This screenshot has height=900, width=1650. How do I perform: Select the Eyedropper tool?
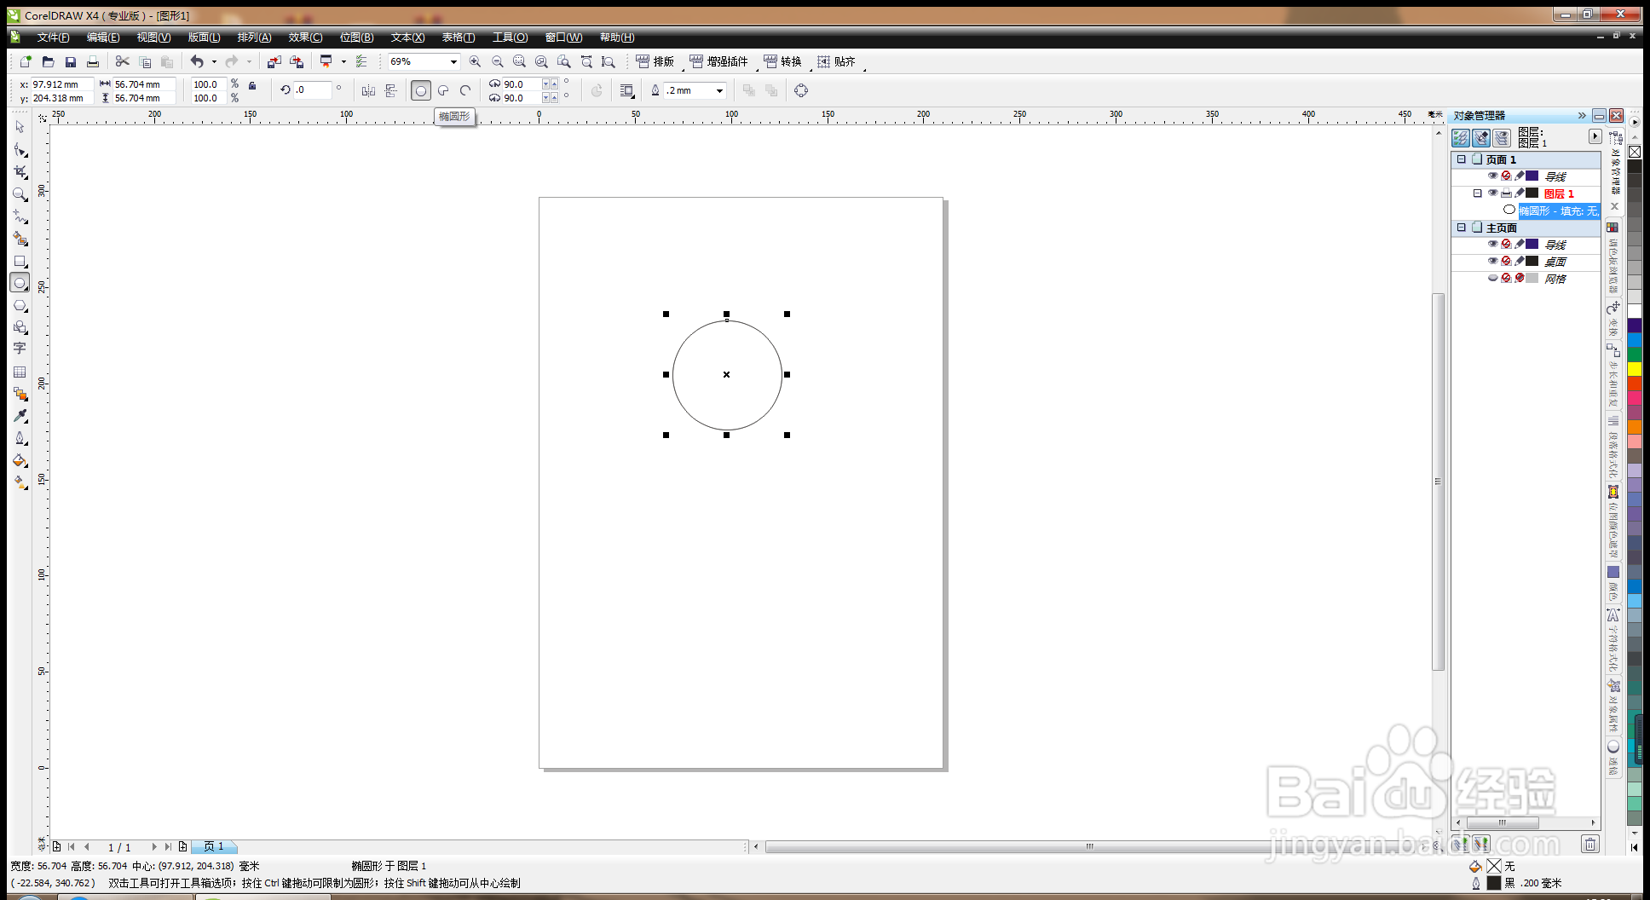(x=20, y=416)
